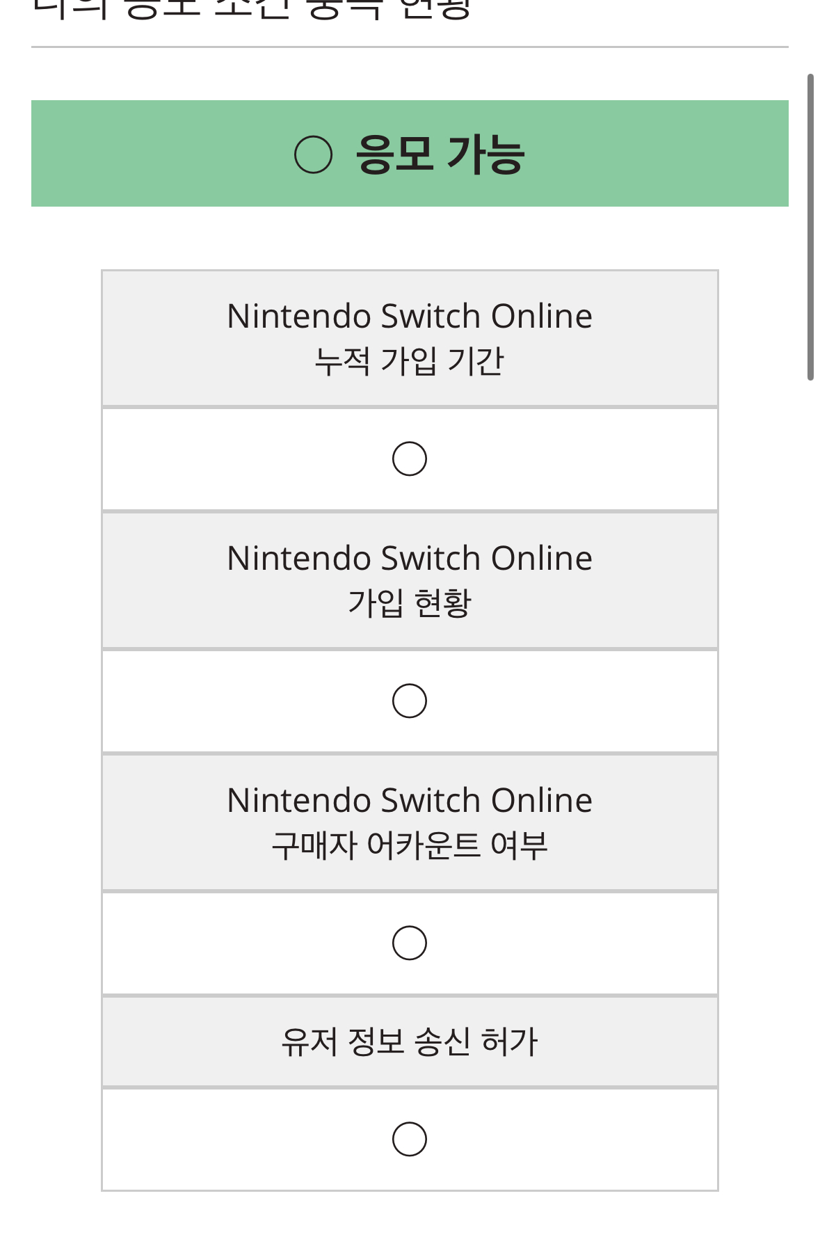Select the 누적 가입 기간 label text
Image resolution: width=820 pixels, height=1237 pixels.
(409, 361)
